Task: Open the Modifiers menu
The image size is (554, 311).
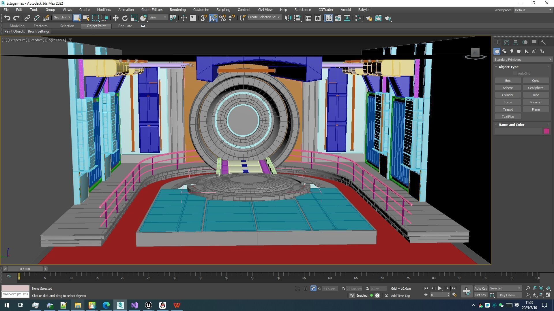Action: [104, 10]
